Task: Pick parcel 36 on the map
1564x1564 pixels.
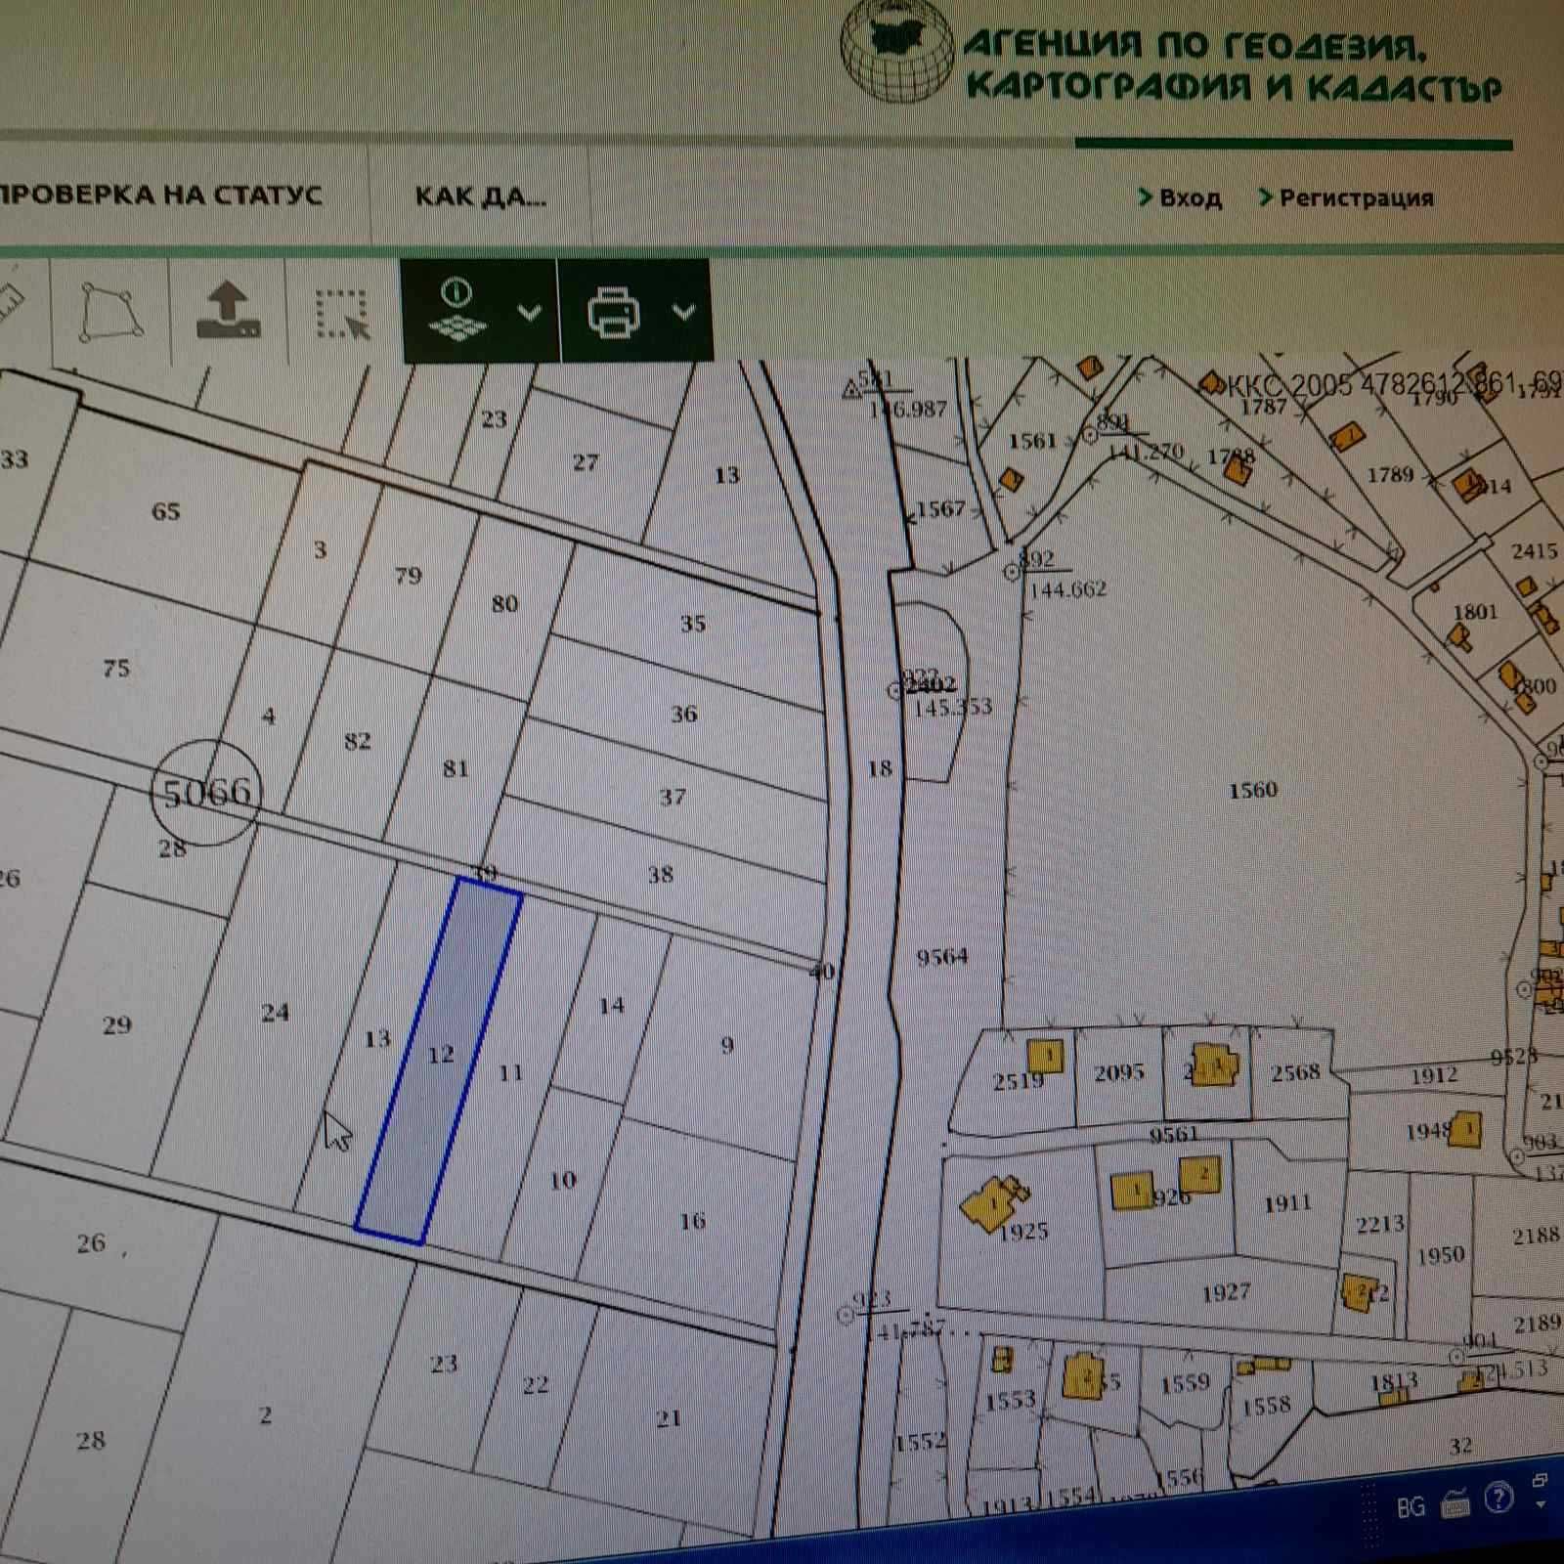Action: (683, 715)
